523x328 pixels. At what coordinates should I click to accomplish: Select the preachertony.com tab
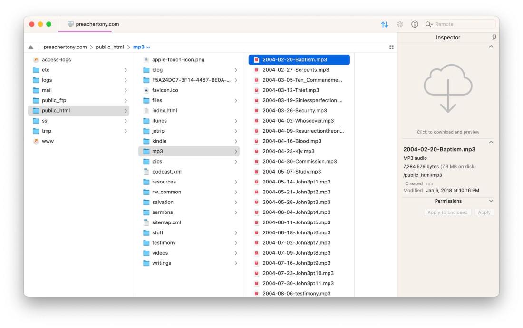pyautogui.click(x=93, y=24)
